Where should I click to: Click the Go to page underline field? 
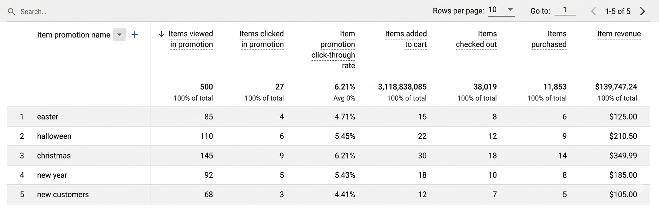pos(565,10)
